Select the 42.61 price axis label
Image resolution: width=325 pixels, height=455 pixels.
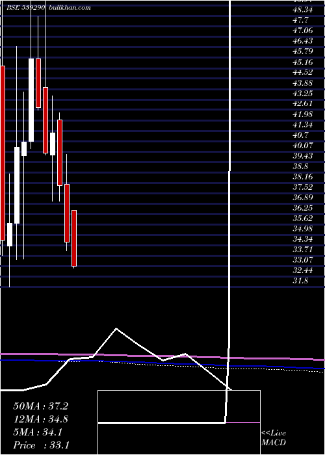pos(303,104)
